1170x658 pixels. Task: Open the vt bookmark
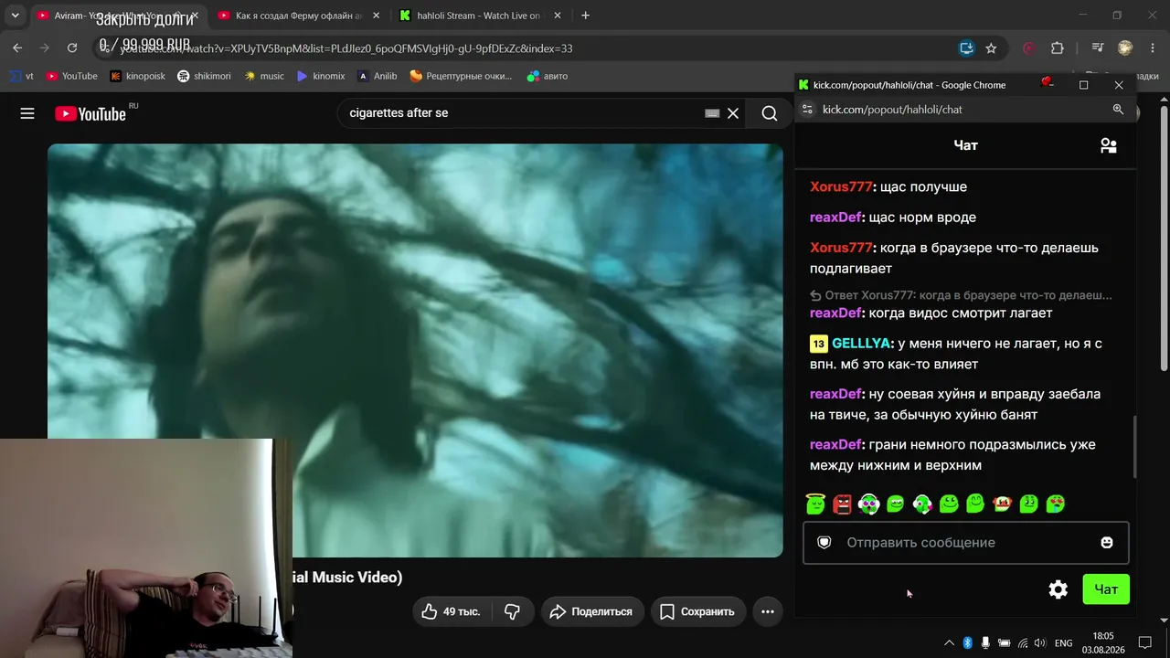pyautogui.click(x=21, y=77)
